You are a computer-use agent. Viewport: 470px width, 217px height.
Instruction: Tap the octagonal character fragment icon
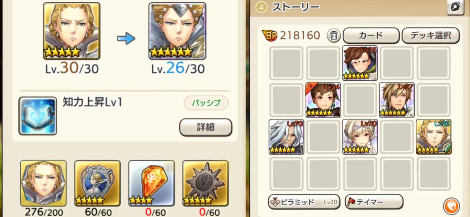point(43,183)
